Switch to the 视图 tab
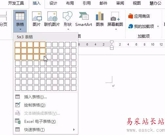165x135 pixels. pyautogui.click(x=137, y=3)
